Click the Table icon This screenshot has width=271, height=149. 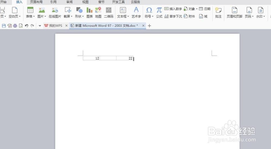coord(30,10)
